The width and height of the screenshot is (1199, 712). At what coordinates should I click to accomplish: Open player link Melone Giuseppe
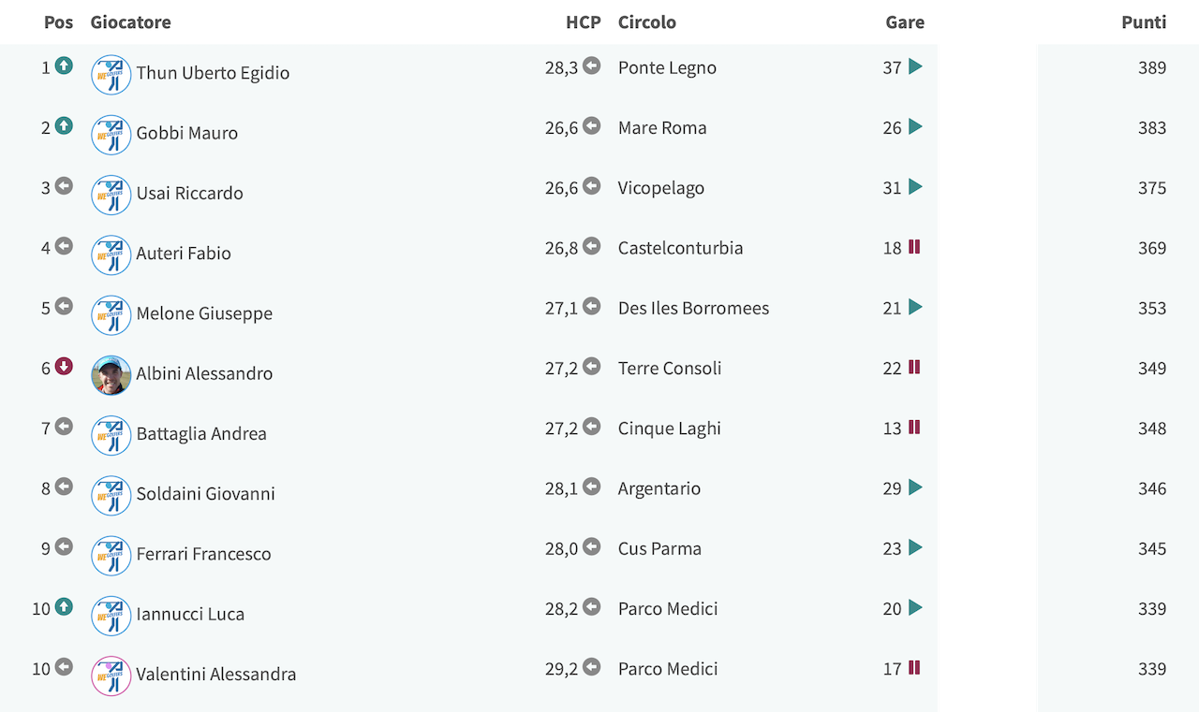tap(204, 313)
